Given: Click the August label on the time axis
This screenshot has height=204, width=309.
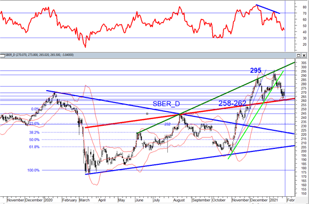Looking at the screenshot, I should pyautogui.click(x=179, y=200).
